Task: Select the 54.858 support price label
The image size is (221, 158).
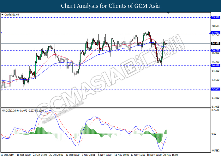Action: tap(216, 65)
